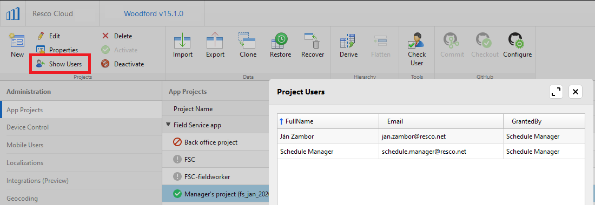Clone the selected project
Image resolution: width=595 pixels, height=205 pixels.
coord(248,45)
